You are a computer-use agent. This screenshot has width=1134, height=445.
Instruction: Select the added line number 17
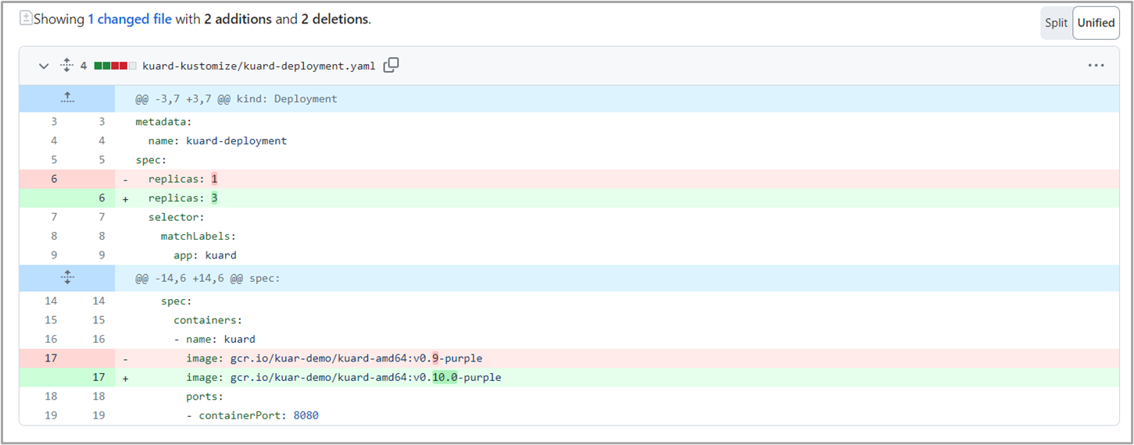[x=98, y=377]
